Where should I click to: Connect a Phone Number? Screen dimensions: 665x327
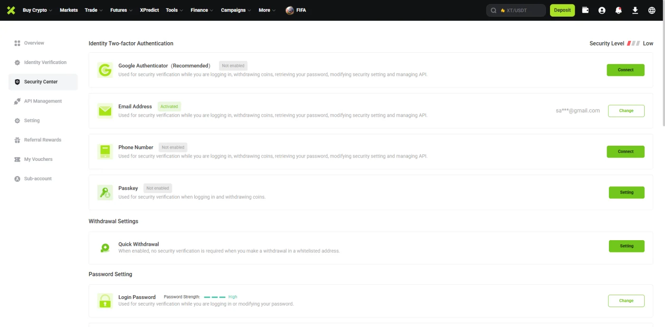(x=626, y=152)
